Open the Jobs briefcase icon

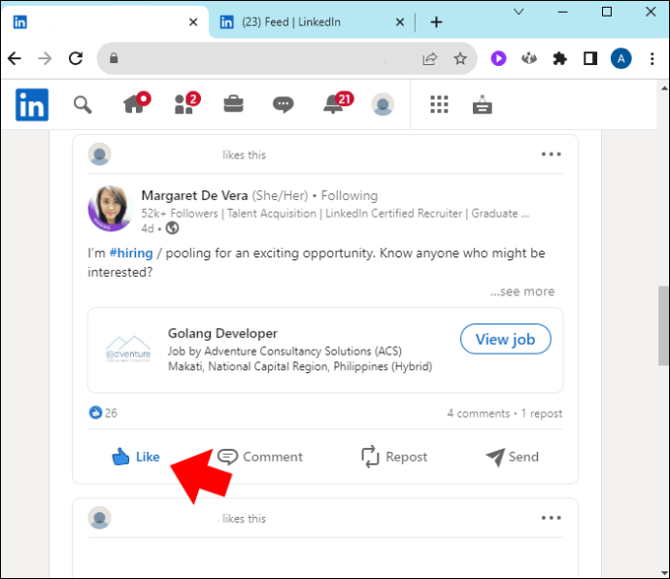[234, 104]
